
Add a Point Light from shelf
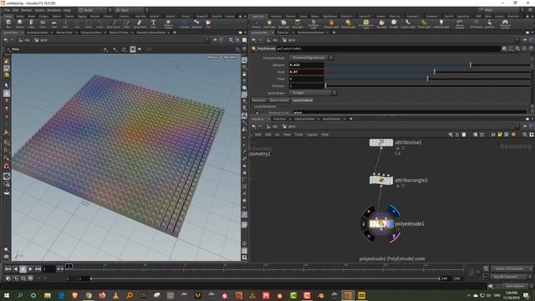(x=269, y=24)
